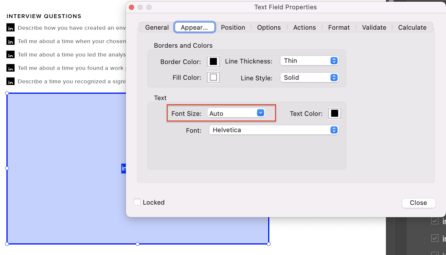Toggle the upper checked box in right panel
The image size is (446, 255).
point(435,221)
